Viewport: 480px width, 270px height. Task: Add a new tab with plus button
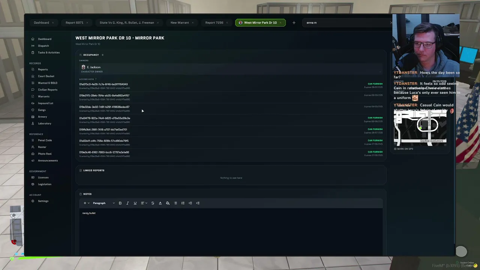coord(294,22)
